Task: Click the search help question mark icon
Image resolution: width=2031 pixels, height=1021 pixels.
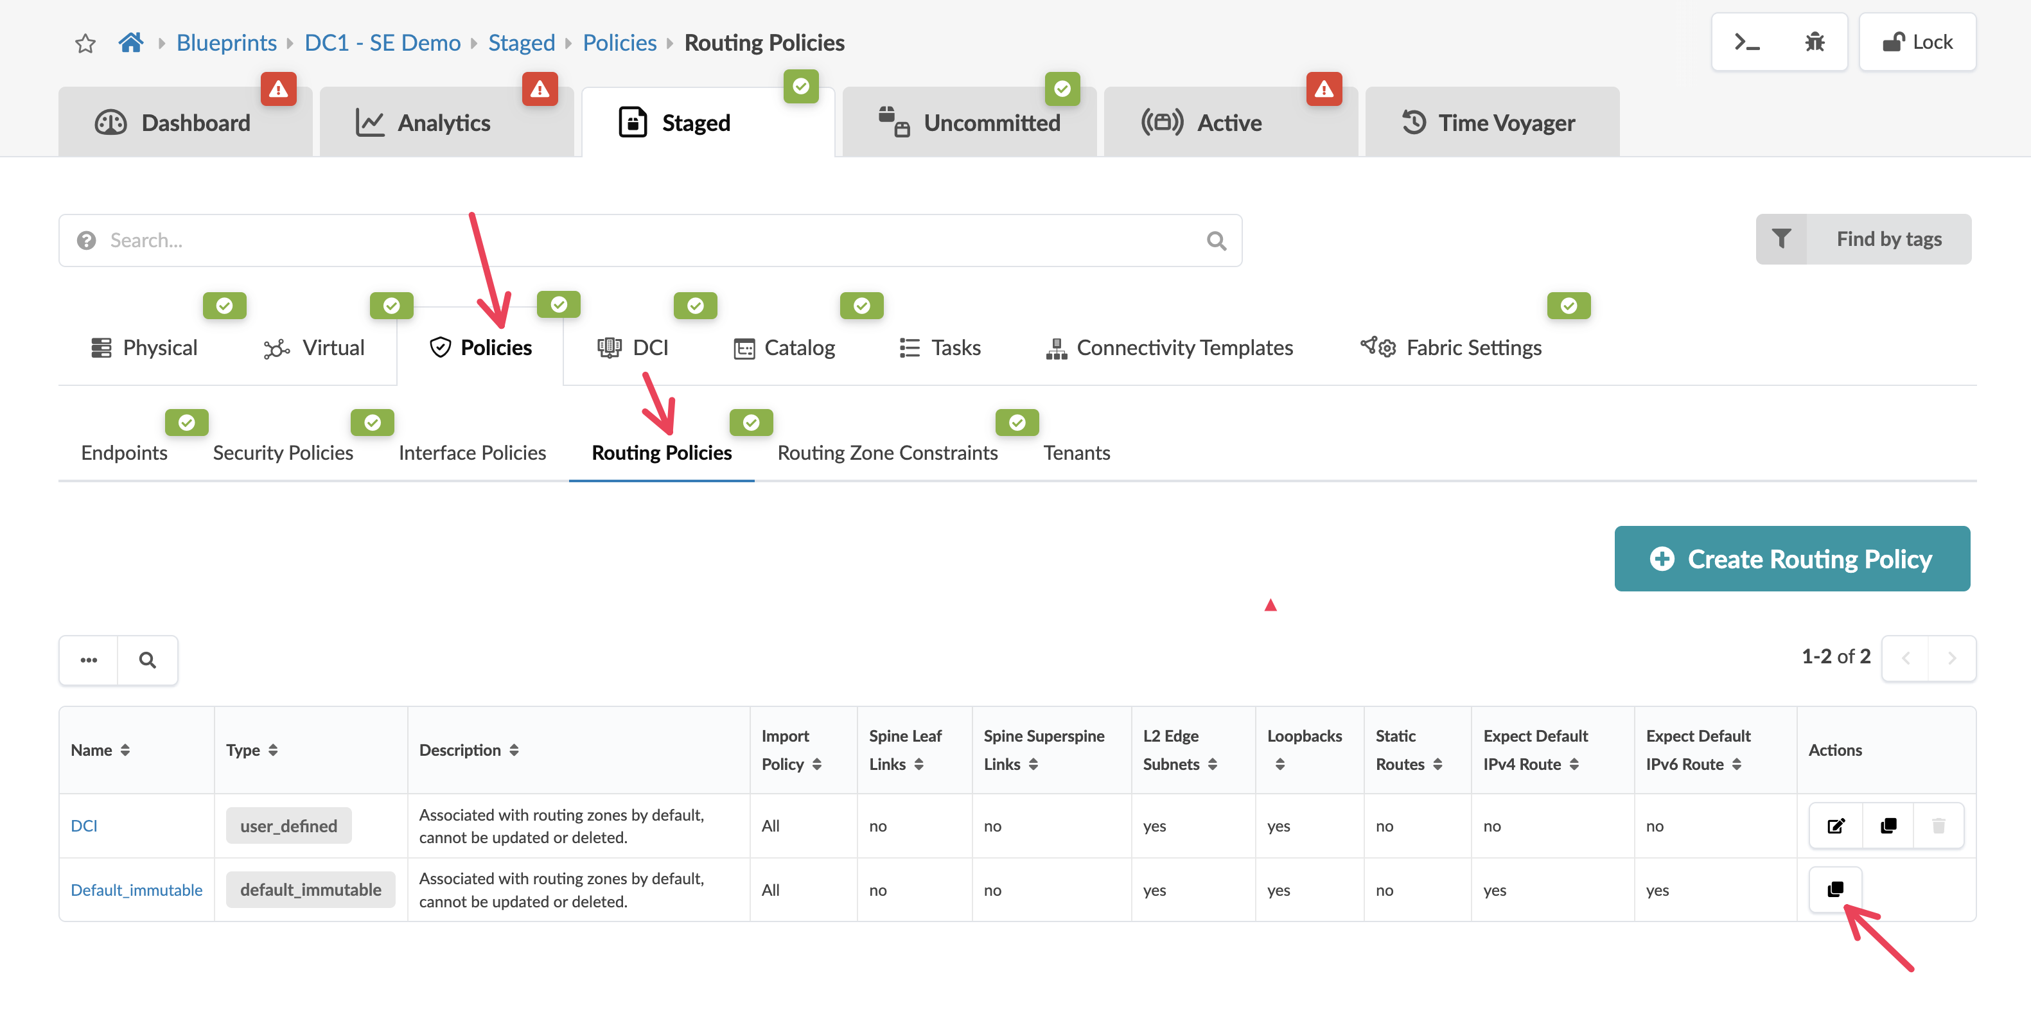Action: coord(87,240)
